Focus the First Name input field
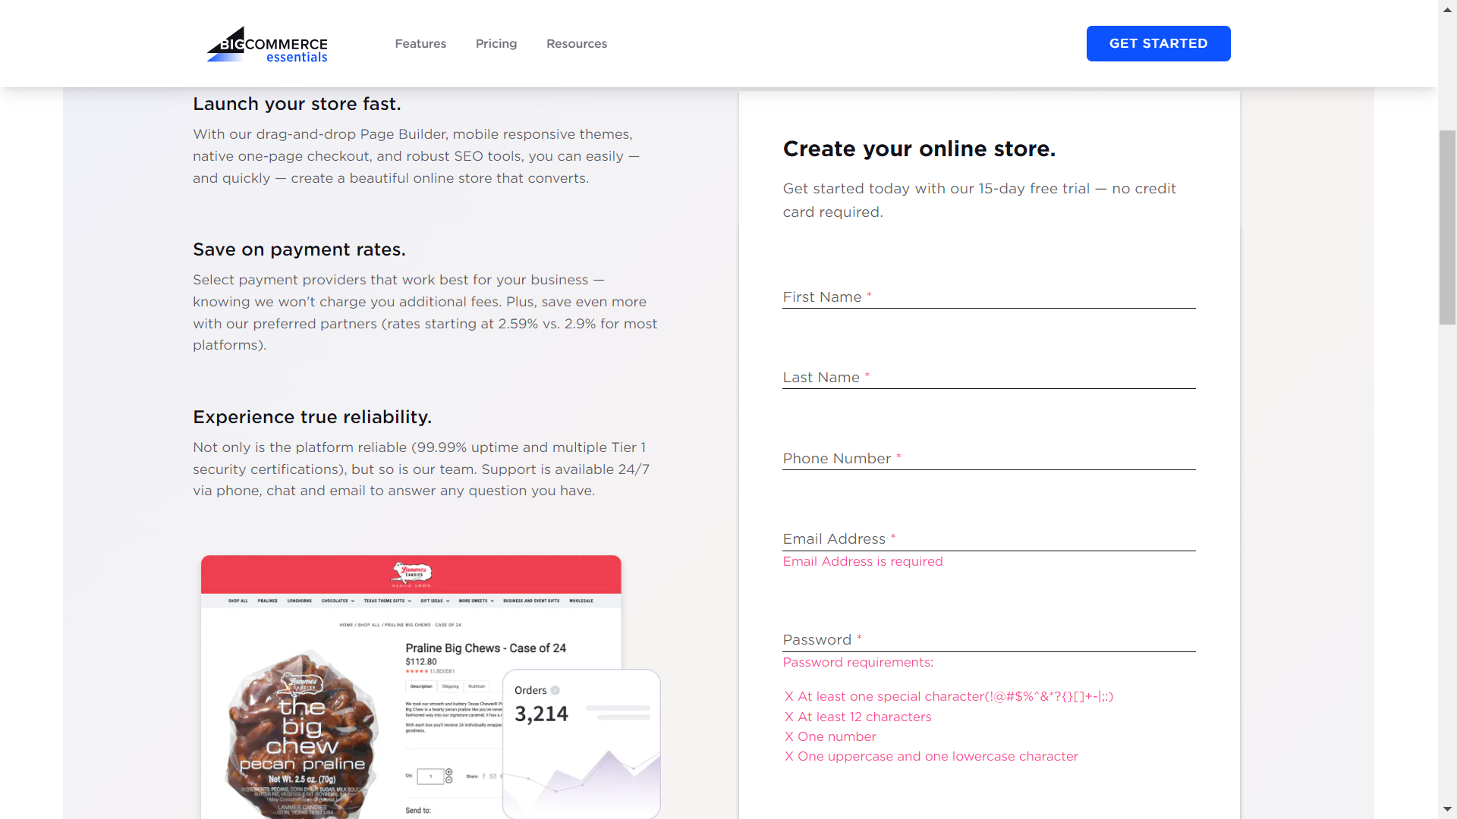Viewport: 1457px width, 819px height. click(988, 297)
